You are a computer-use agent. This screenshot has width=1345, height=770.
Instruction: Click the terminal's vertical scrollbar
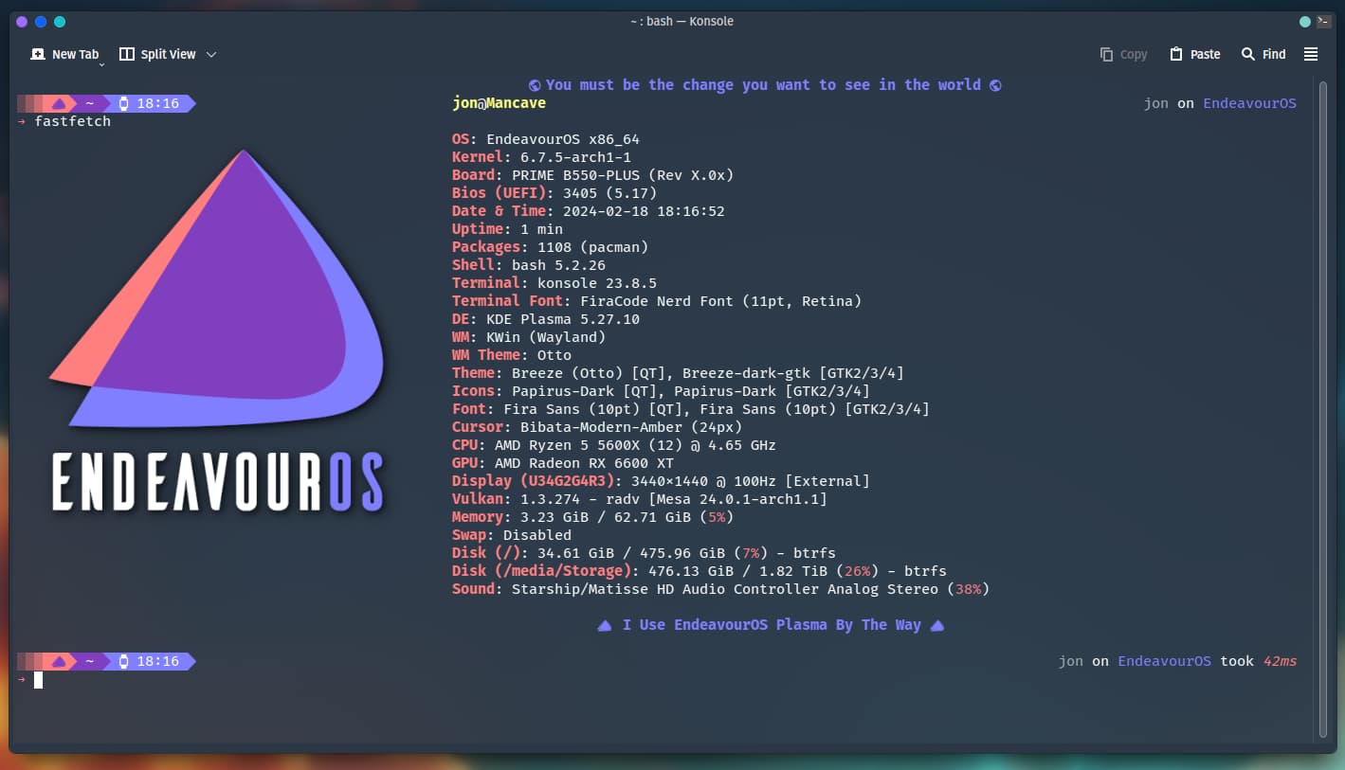(x=1323, y=407)
